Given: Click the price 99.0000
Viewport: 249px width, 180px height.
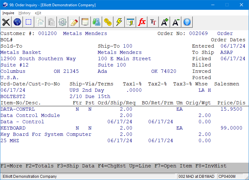Looking at the screenshot, I should click(231, 128).
